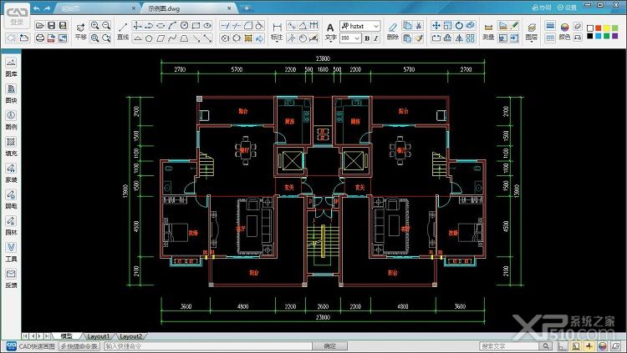This screenshot has height=353, width=627.
Task: Select the array grid tool icon
Action: (471, 38)
